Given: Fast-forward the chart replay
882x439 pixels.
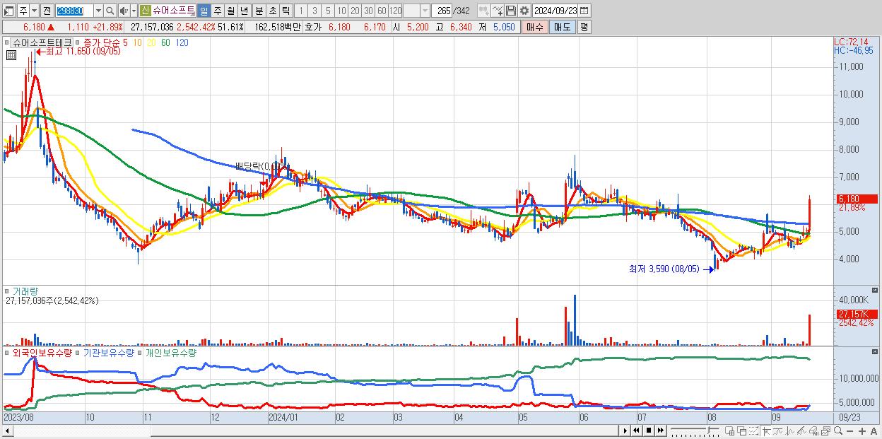Looking at the screenshot, I should point(660,431).
